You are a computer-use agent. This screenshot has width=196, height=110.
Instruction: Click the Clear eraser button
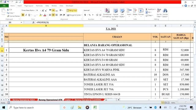point(149,16)
